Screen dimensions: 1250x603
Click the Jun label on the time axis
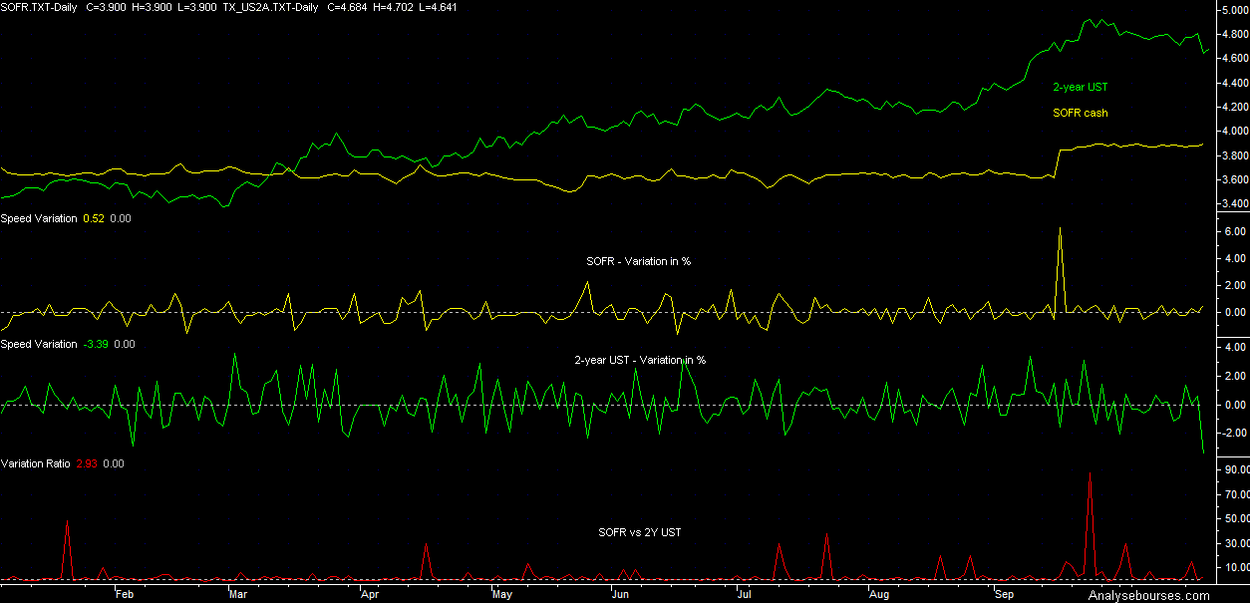click(619, 594)
